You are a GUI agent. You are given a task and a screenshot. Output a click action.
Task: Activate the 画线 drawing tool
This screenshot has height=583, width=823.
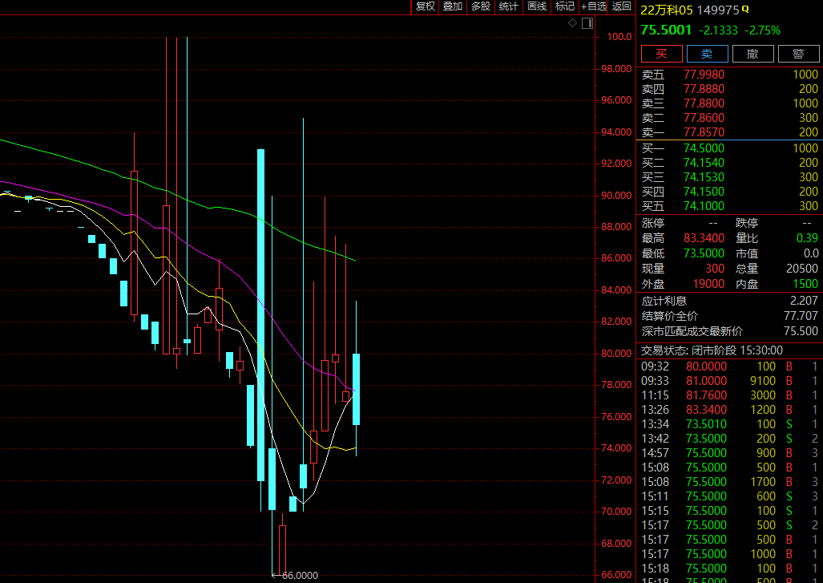(x=536, y=6)
